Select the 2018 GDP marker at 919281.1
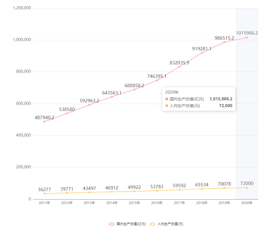The image size is (273, 233). (x=202, y=53)
